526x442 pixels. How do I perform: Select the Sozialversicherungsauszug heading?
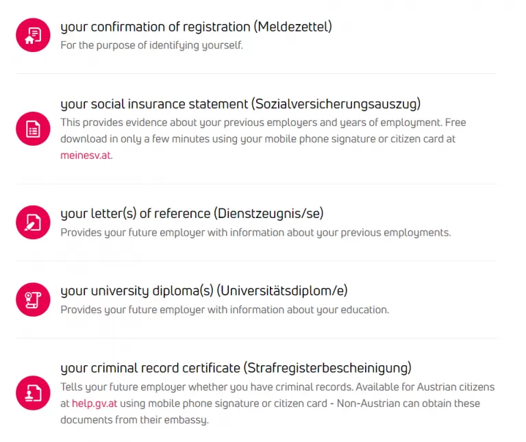(240, 105)
